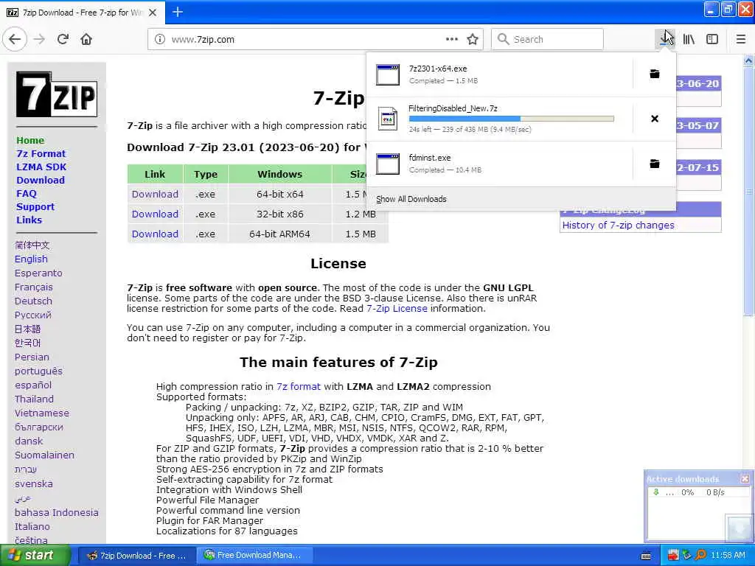Close the 7zip Download tab
This screenshot has height=566, width=755.
pyautogui.click(x=153, y=13)
